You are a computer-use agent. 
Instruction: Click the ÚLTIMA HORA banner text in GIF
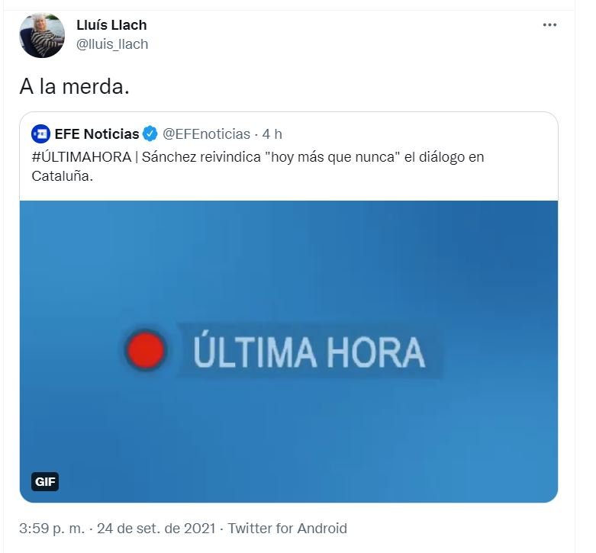(x=309, y=351)
